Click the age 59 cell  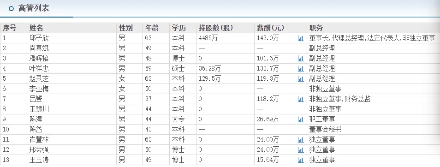pyautogui.click(x=148, y=68)
